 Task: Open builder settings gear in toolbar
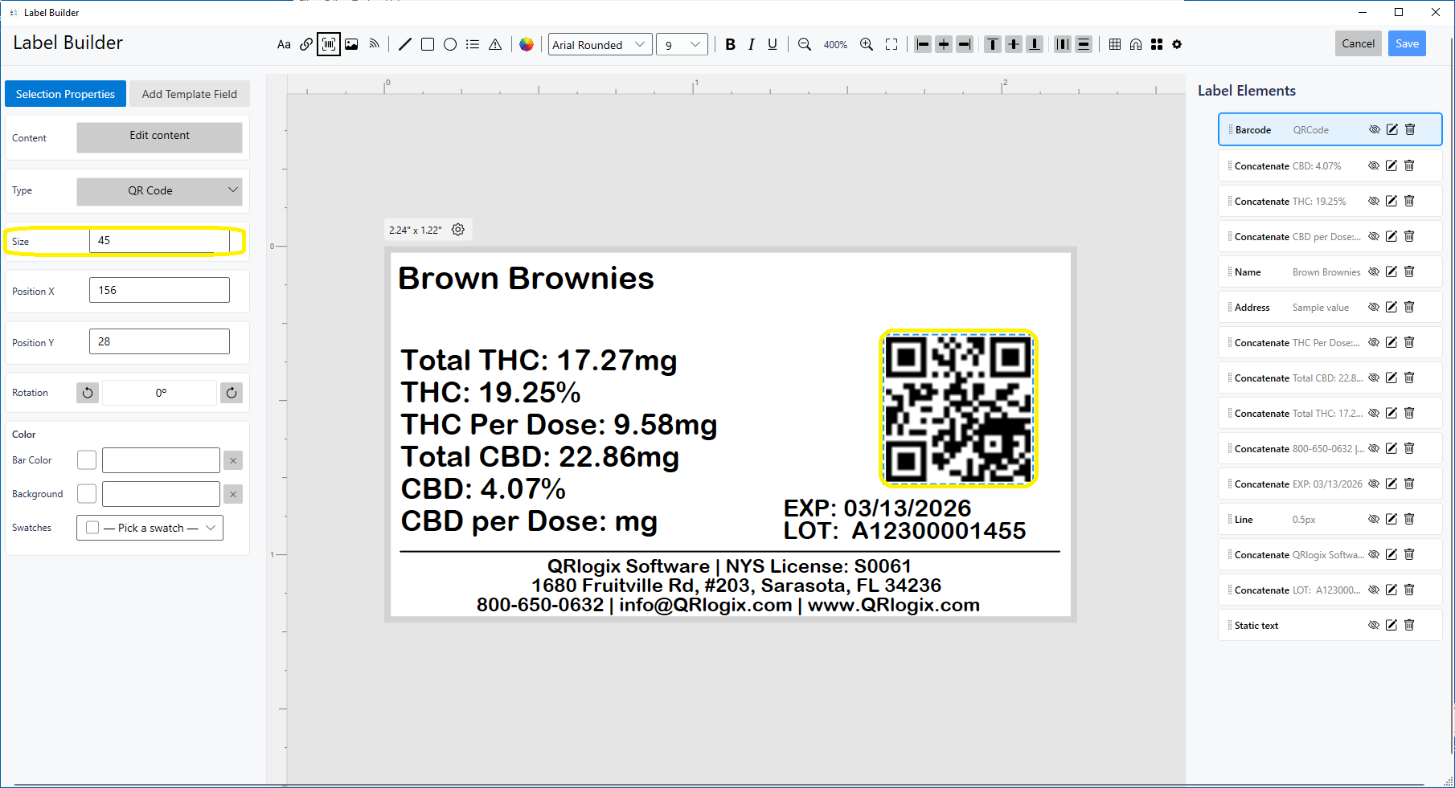(x=1177, y=44)
